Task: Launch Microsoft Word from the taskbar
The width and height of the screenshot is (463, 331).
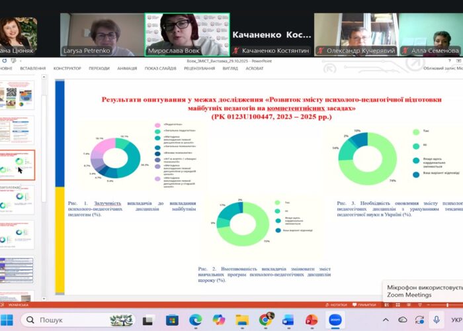Action: (x=288, y=320)
